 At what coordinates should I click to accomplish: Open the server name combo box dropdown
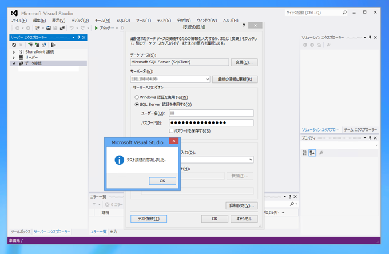click(x=208, y=79)
